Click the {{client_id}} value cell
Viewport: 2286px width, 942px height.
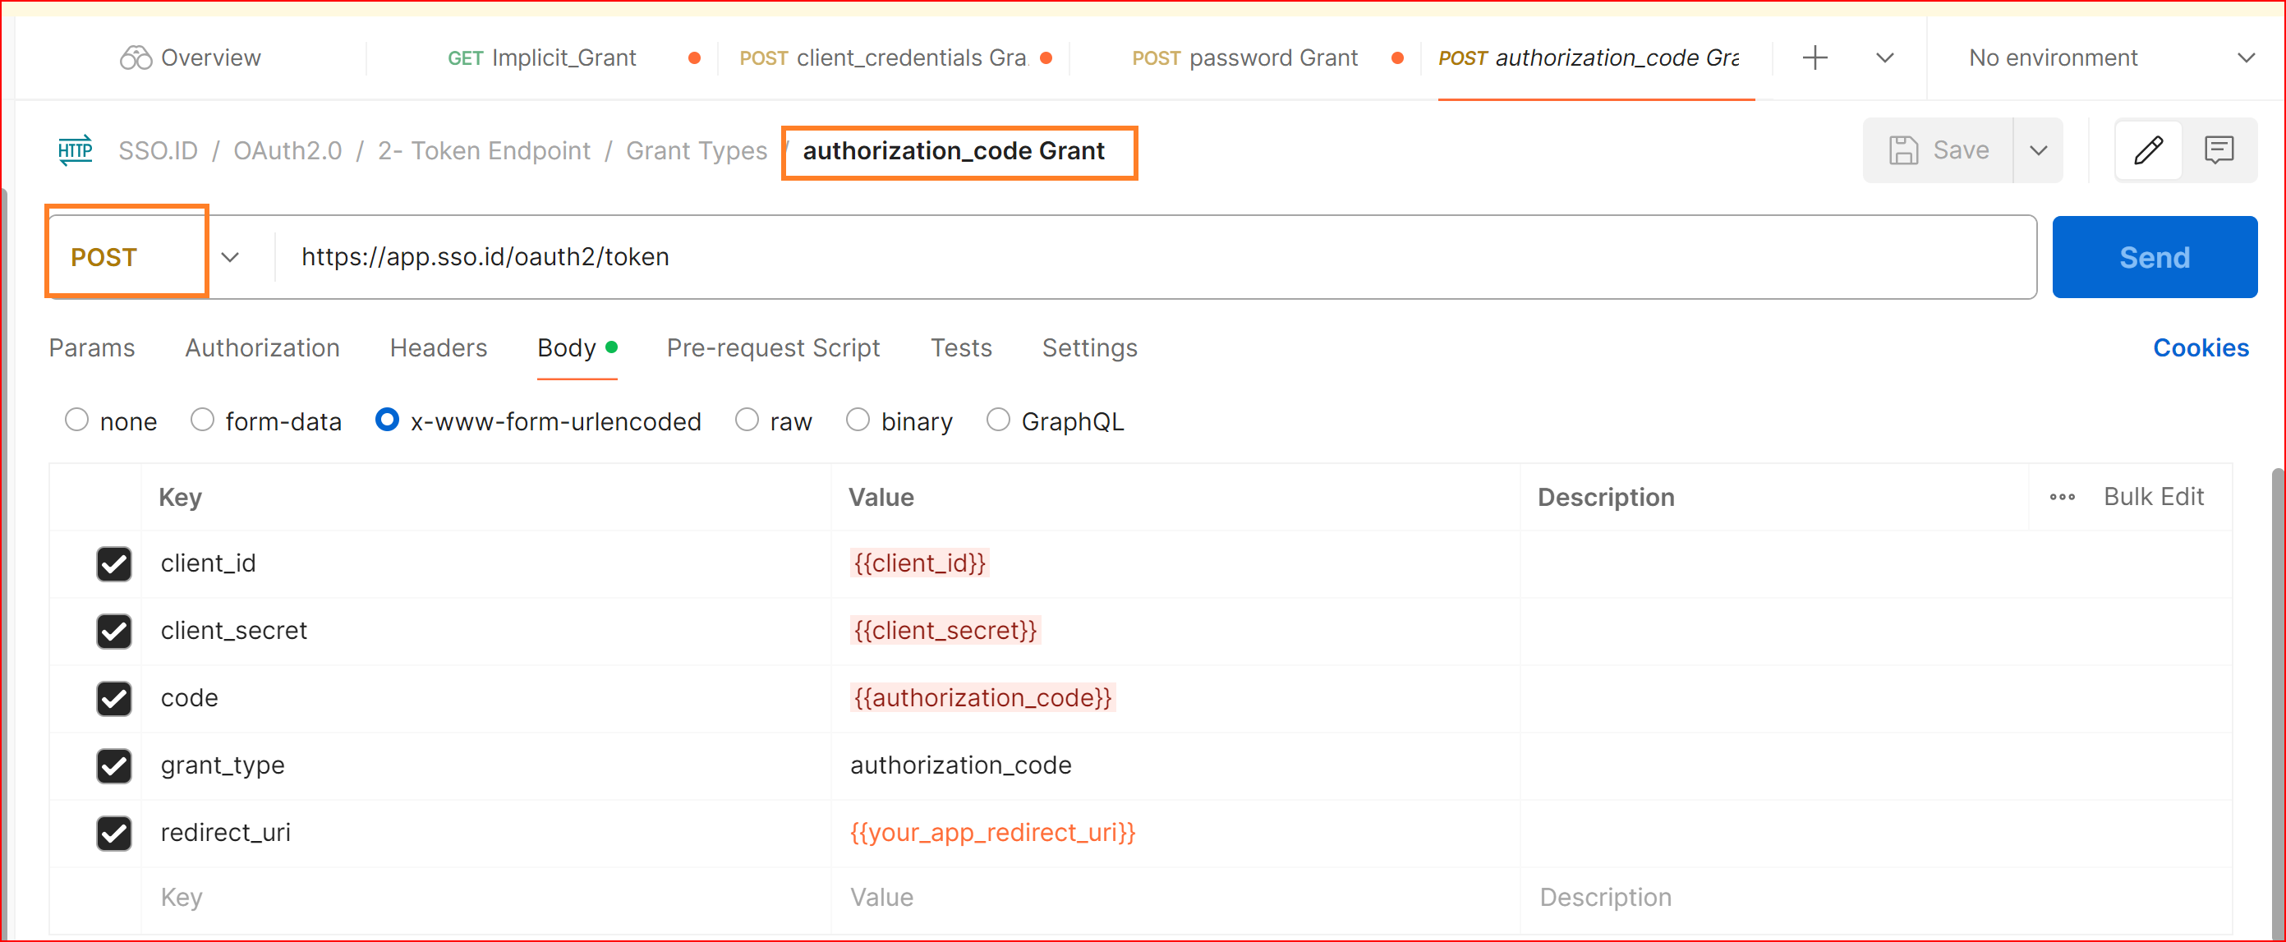point(1175,564)
